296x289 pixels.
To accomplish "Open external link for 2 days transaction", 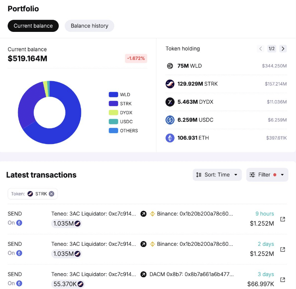I will click(x=283, y=249).
